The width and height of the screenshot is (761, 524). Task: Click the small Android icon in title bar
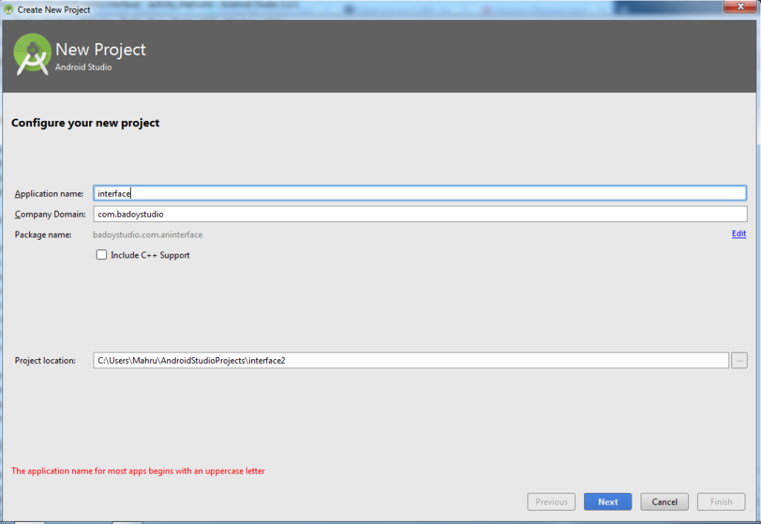9,10
